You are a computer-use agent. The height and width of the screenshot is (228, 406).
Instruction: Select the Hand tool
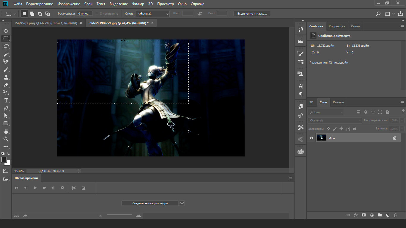click(6, 131)
